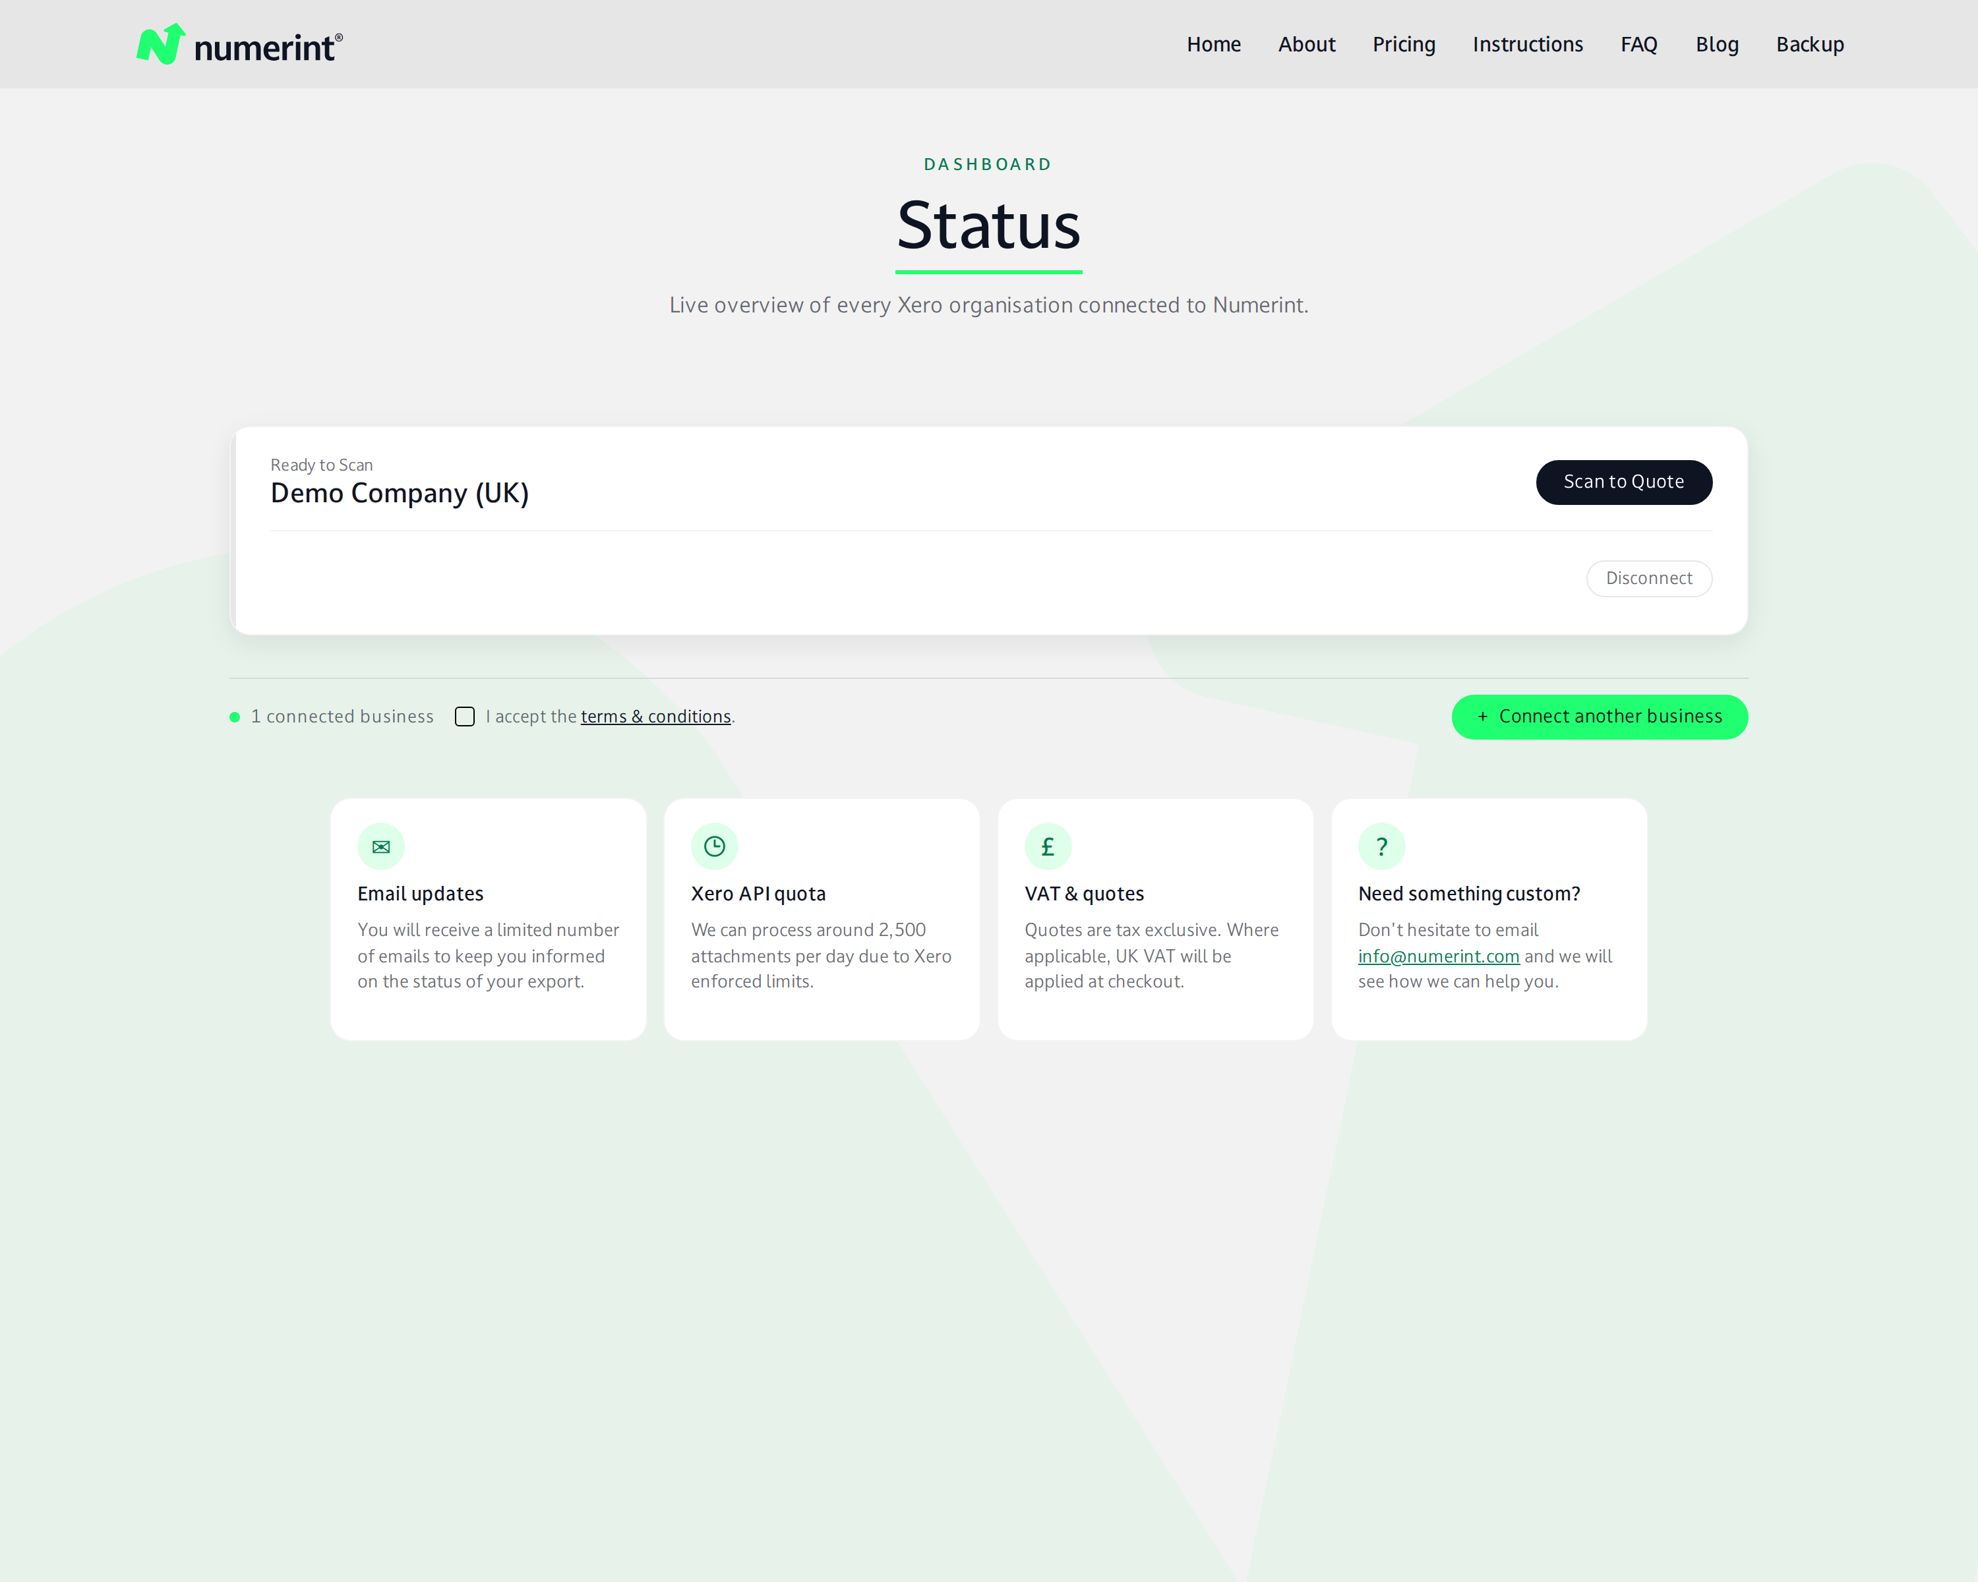Click the 'Email updates' card heading
The width and height of the screenshot is (1978, 1582).
[420, 894]
